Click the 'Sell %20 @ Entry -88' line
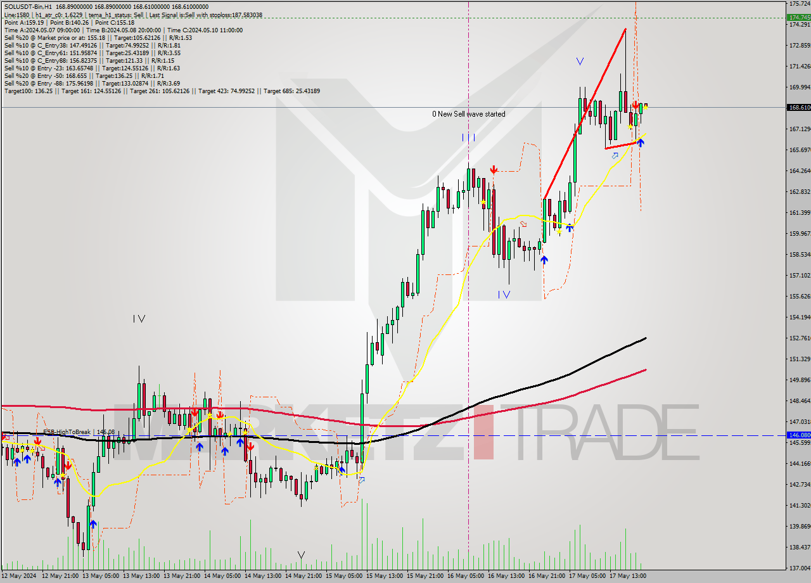The width and height of the screenshot is (811, 583). [x=92, y=83]
